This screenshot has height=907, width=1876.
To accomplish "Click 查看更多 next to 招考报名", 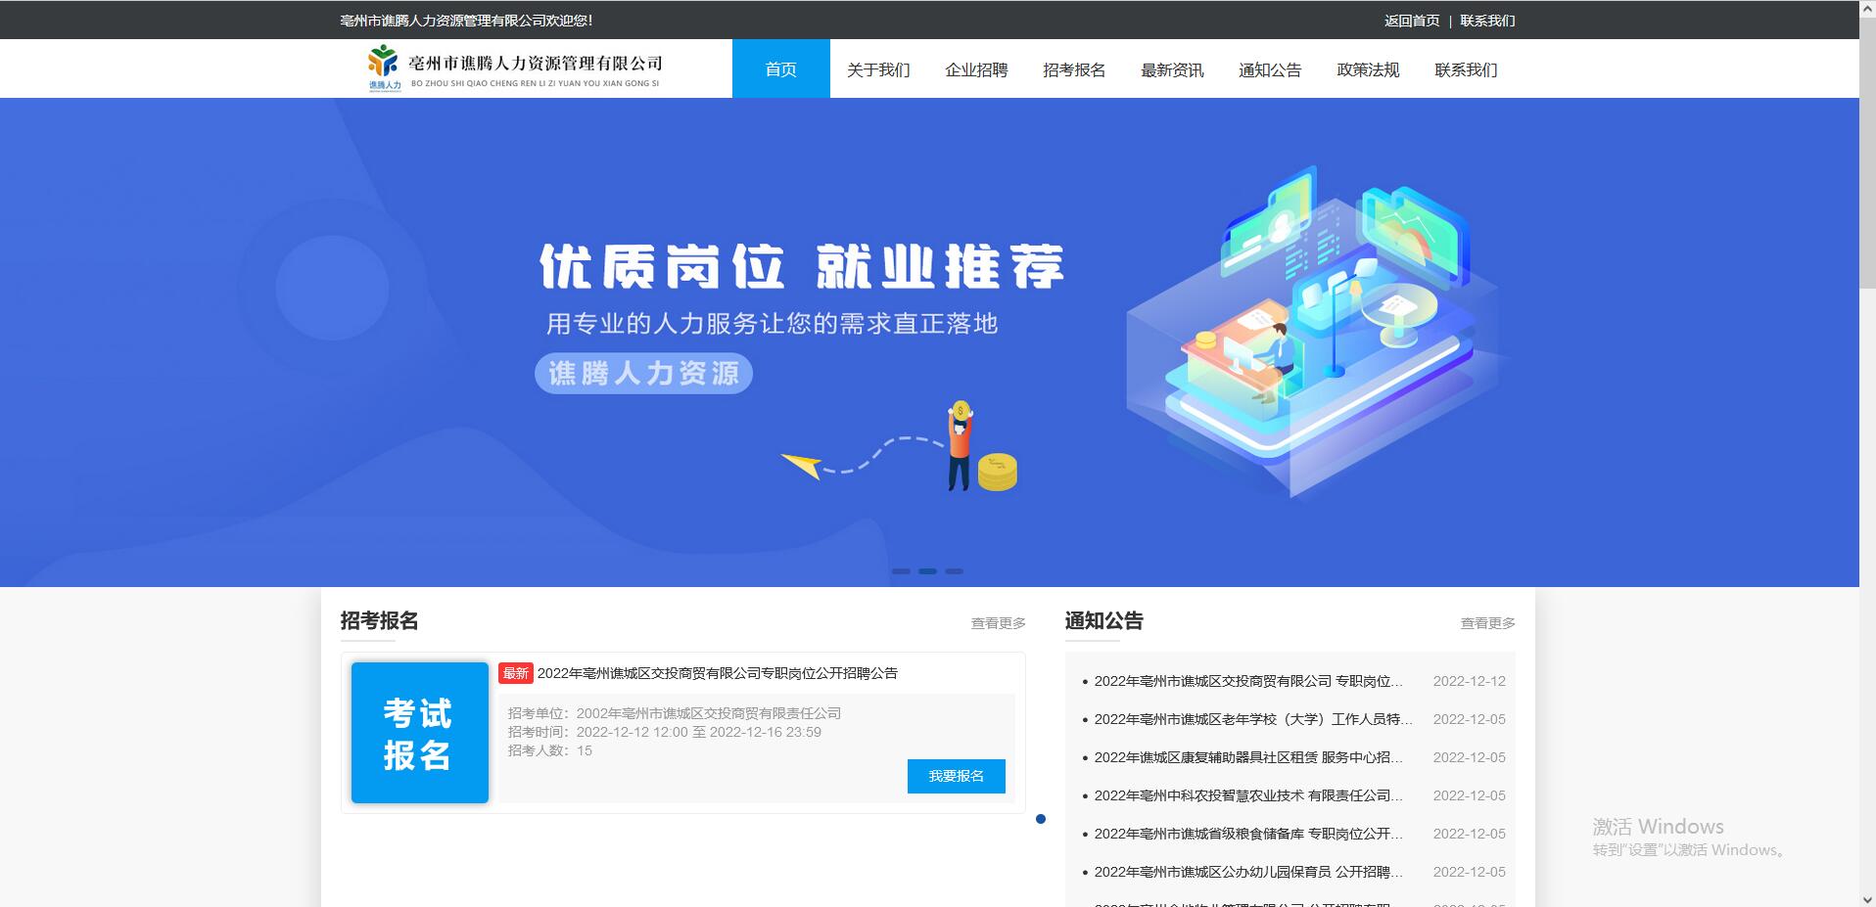I will point(998,622).
